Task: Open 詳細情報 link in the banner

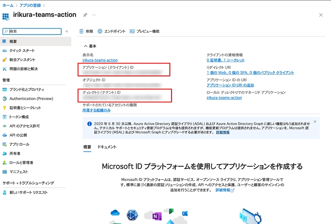Action: coord(223,133)
